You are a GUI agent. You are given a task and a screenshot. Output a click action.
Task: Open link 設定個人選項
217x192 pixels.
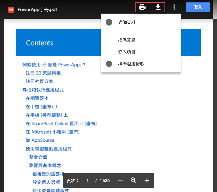pyautogui.click(x=46, y=182)
